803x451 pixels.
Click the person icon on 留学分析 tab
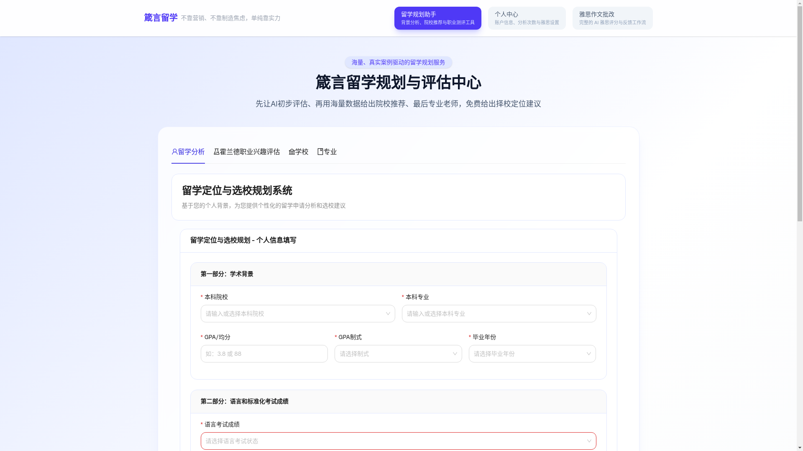click(174, 152)
